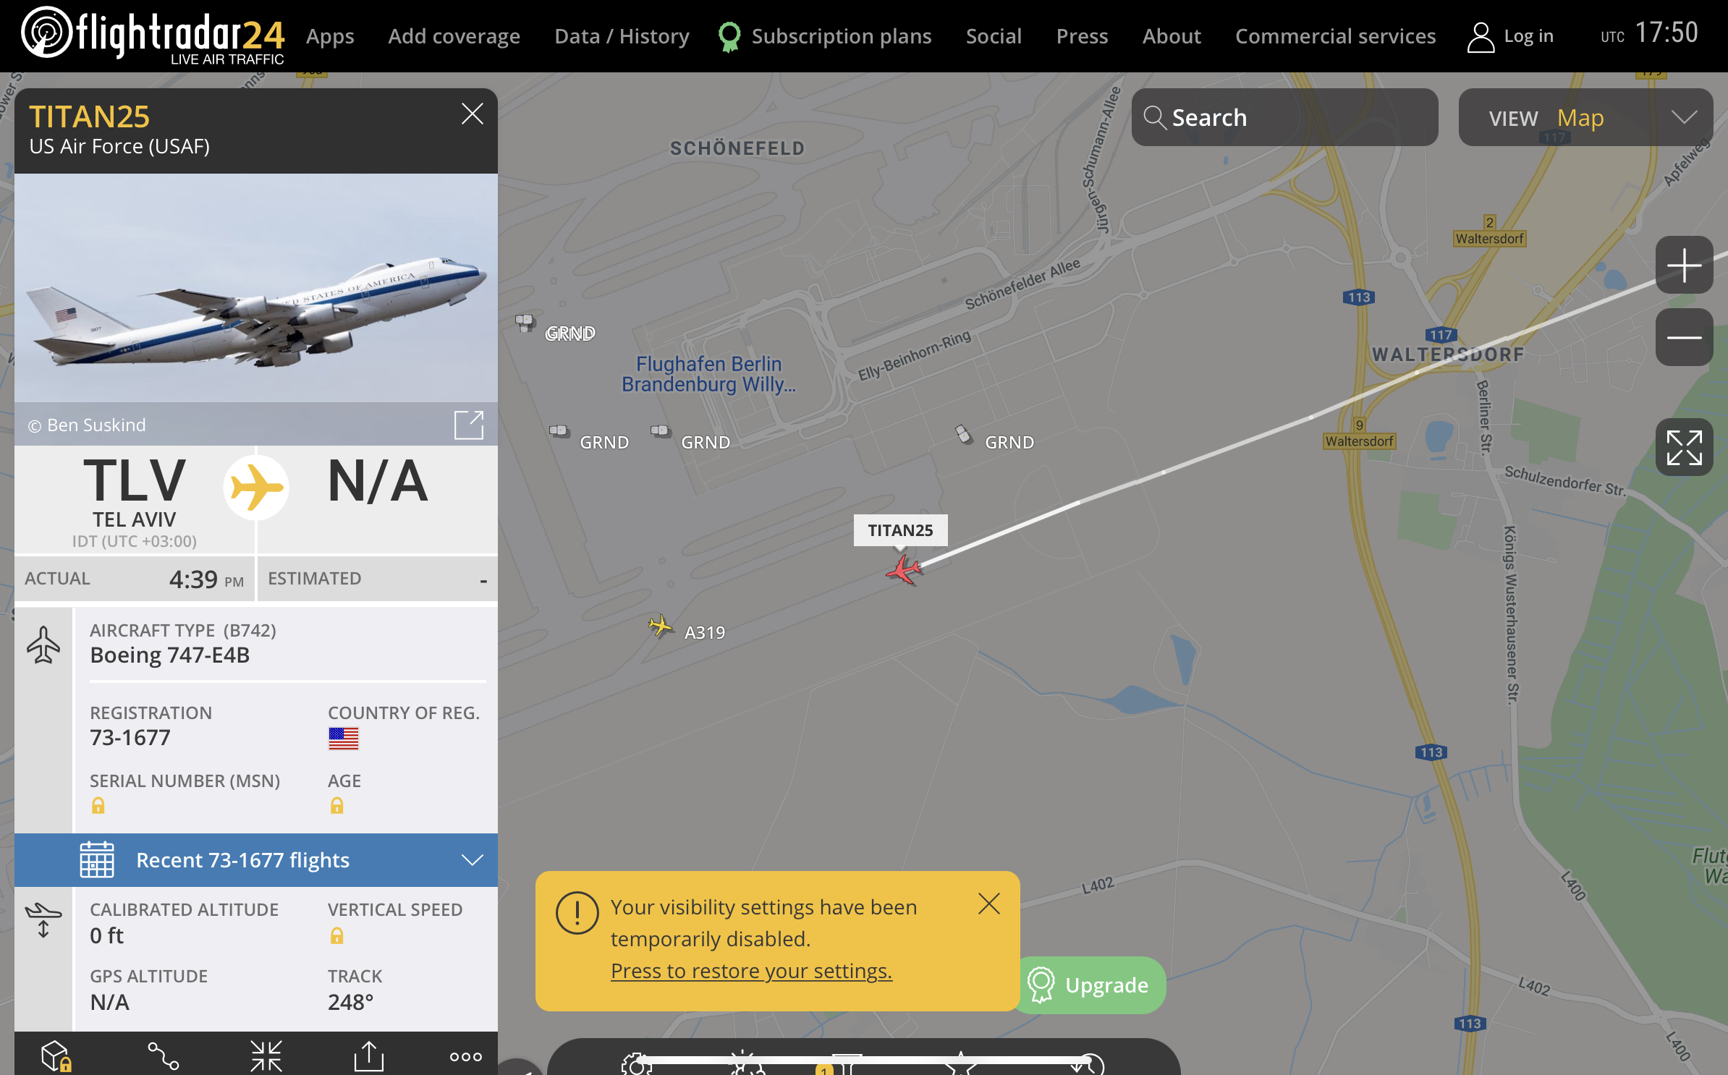Dismiss the yellow visibility settings notice
Screen dimensions: 1728x1075
coord(988,904)
